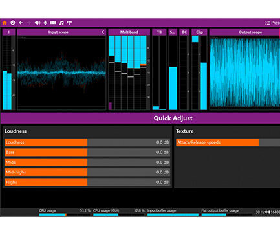Select the I input meter header

point(8,32)
